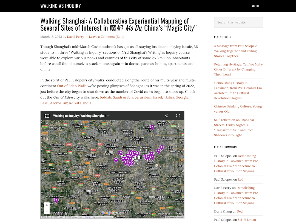Go to Walking as Inquiry home title

pos(61,6)
